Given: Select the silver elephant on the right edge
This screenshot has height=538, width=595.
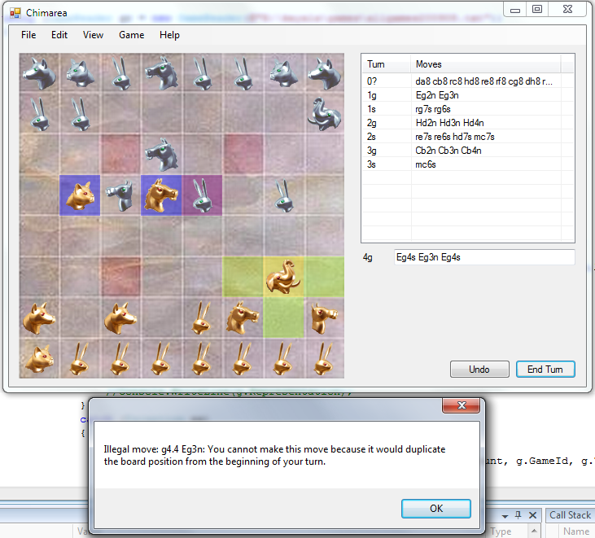Looking at the screenshot, I should (323, 114).
